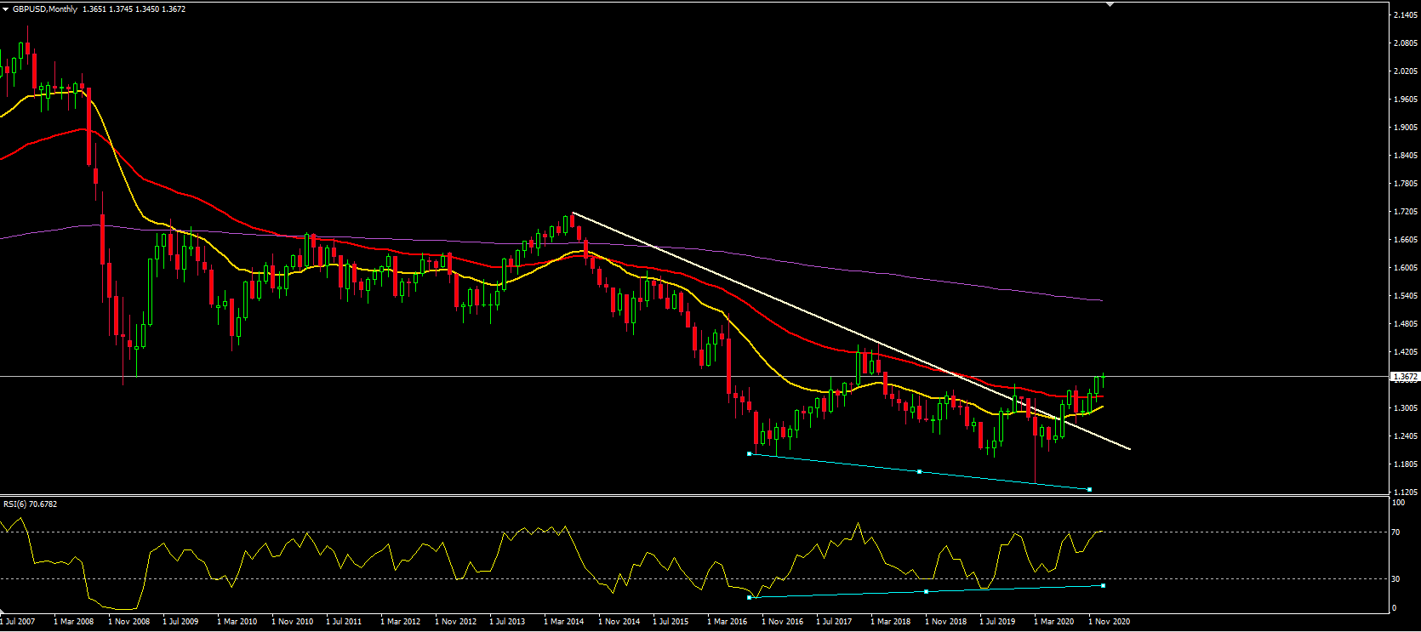Click the RSI scale label 70

1396,532
